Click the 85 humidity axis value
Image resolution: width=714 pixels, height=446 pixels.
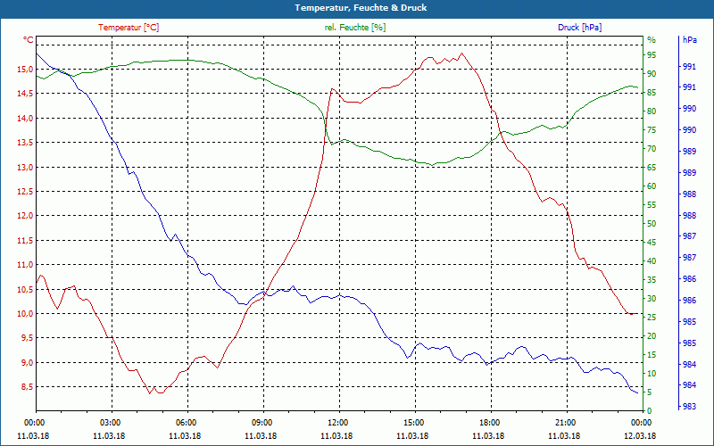point(652,93)
